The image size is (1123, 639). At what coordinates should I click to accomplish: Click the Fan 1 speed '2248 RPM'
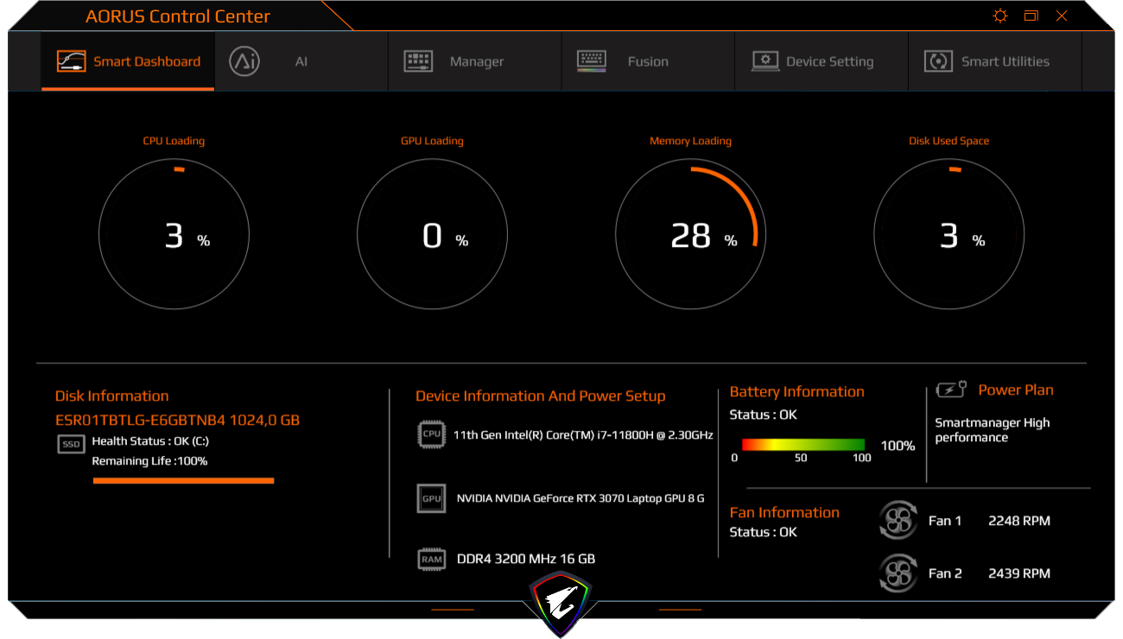(x=1019, y=521)
